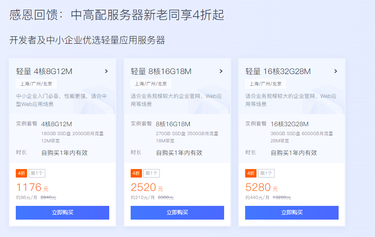Expand the 轻量 8核16G18M card chevron

[x=221, y=71]
